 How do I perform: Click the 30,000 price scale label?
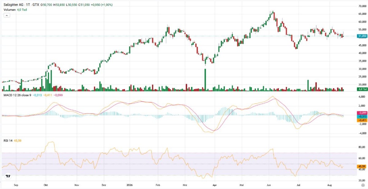[x=362, y=69]
